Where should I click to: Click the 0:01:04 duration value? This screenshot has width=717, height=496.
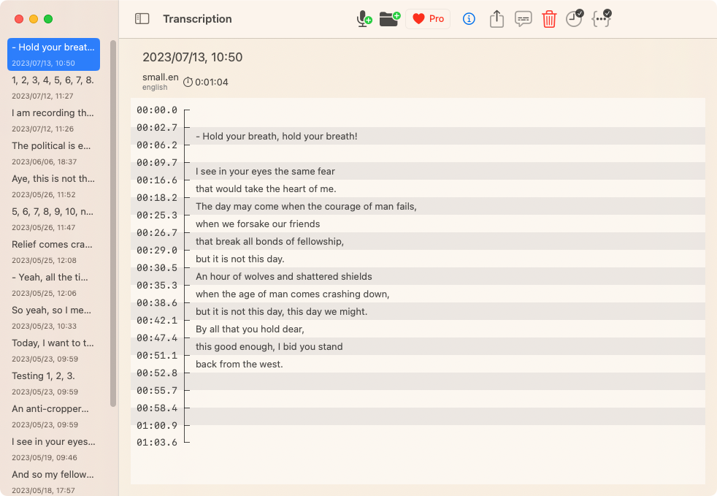click(x=212, y=83)
